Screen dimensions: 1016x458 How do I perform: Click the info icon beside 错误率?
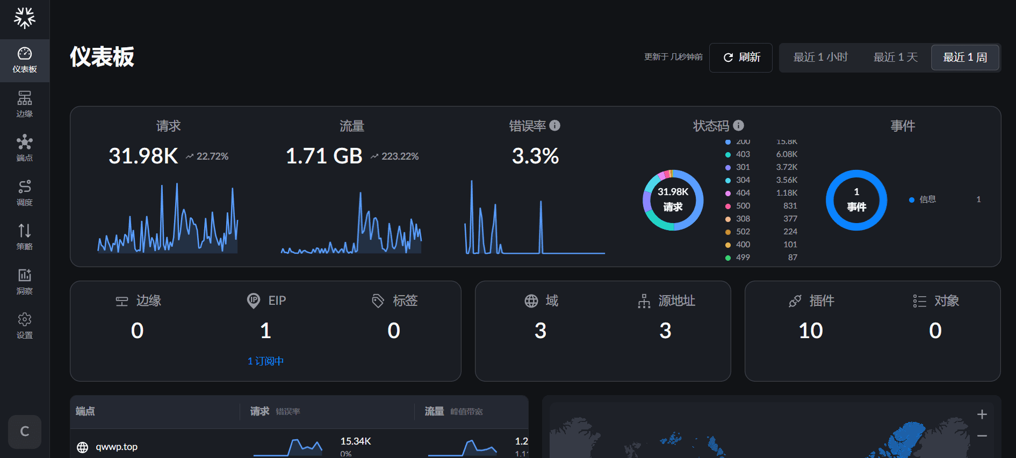555,125
